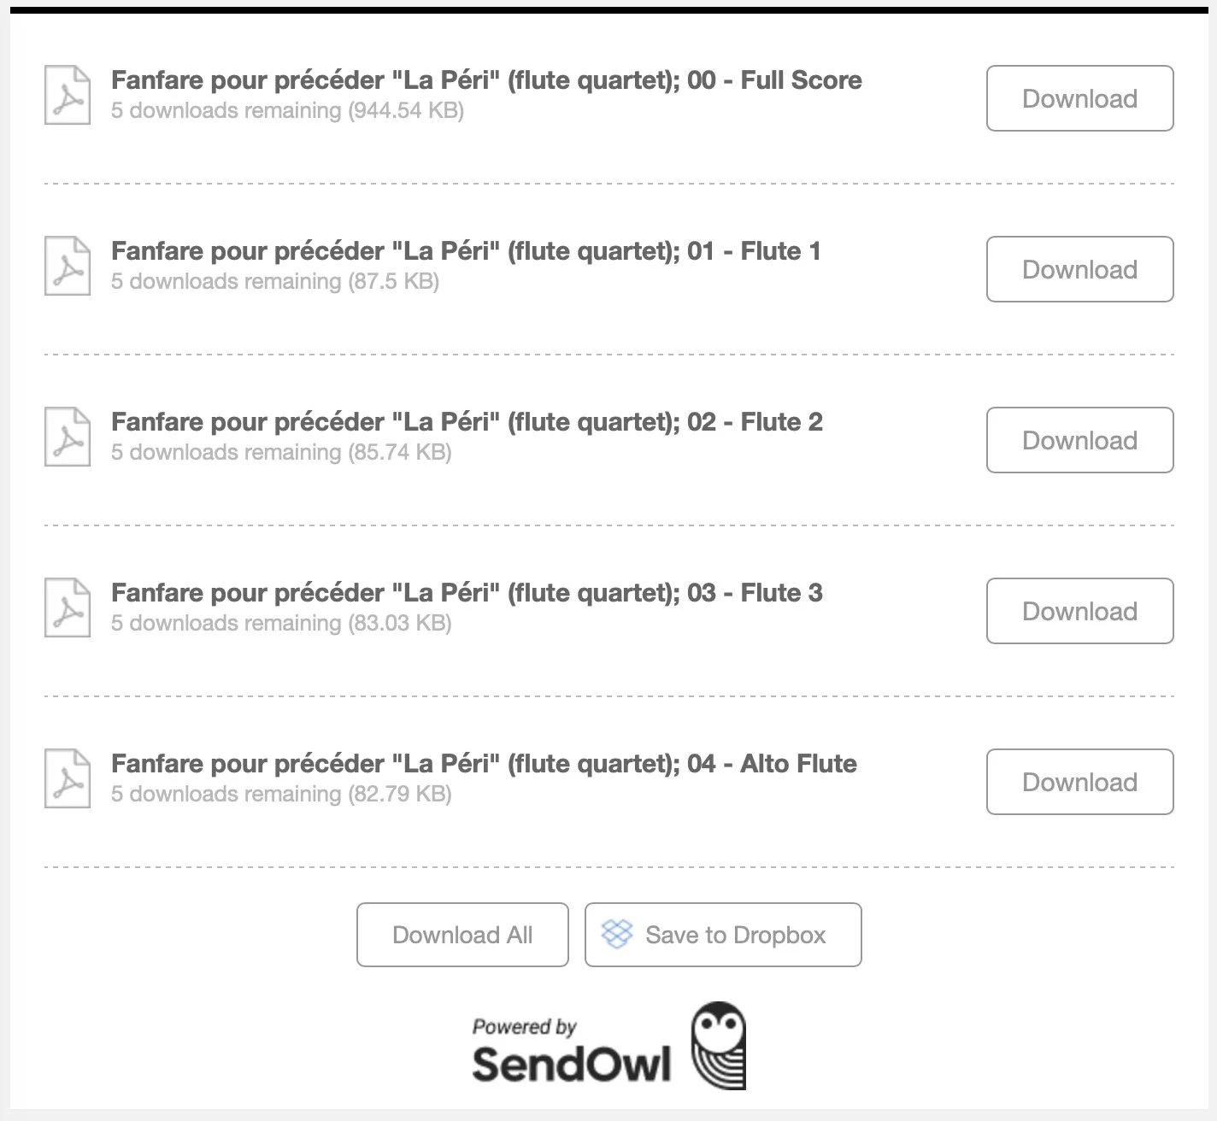1217x1121 pixels.
Task: Save files to Dropbox
Action: [x=723, y=935]
